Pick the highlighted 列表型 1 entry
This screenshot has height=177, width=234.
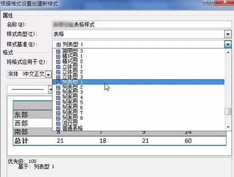(x=138, y=82)
